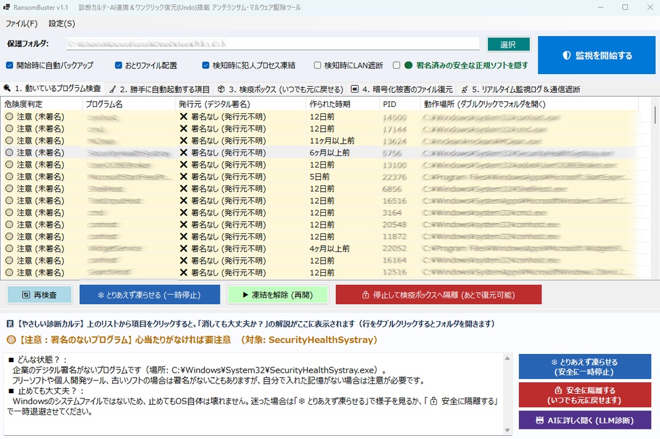Screen dimensions: 660x439
Task: Click the rewind icon on ファイル復元 tab
Action: tap(355, 89)
